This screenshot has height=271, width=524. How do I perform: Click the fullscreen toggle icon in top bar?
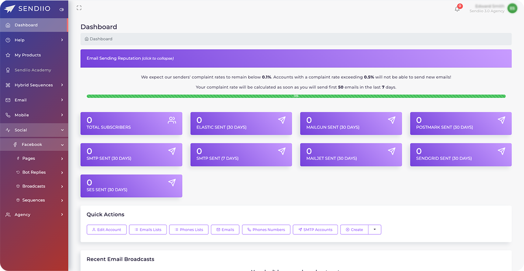pyautogui.click(x=79, y=7)
